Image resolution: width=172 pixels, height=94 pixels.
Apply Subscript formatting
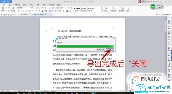(x=33, y=11)
